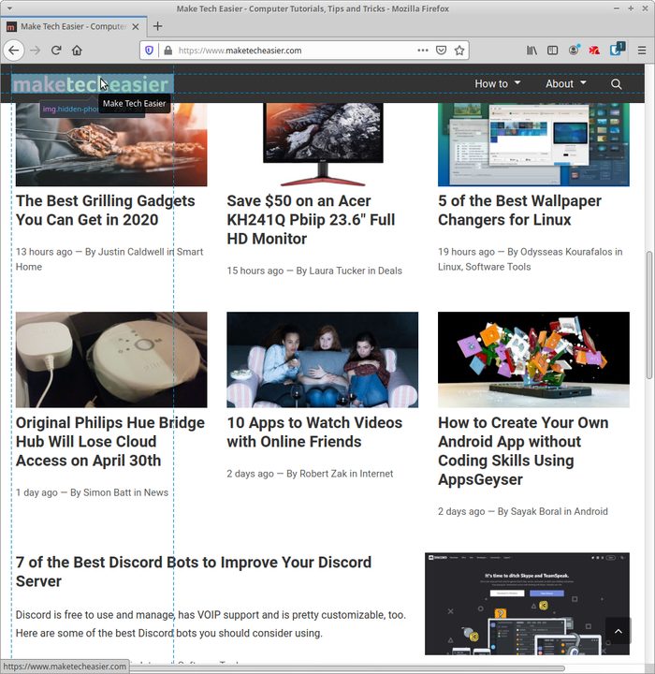Click author Sayak Boral
Screen dimensions: 655x674
click(x=535, y=511)
